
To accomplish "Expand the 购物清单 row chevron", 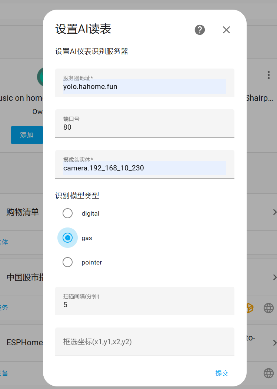I will (x=274, y=212).
